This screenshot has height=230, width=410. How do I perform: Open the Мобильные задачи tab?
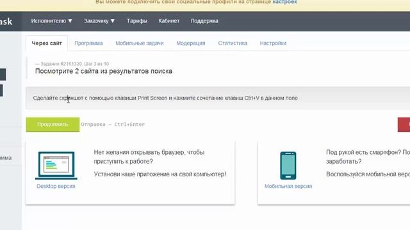point(140,43)
